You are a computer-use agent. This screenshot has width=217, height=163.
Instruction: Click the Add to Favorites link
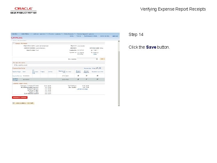click(105, 36)
